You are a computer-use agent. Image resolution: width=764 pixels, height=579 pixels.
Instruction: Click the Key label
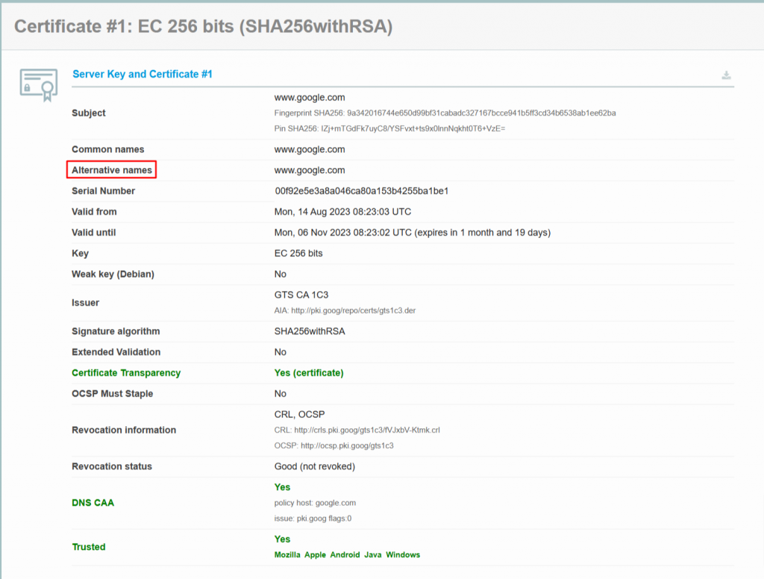tap(80, 254)
